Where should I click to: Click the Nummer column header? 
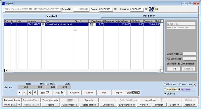click(34, 21)
